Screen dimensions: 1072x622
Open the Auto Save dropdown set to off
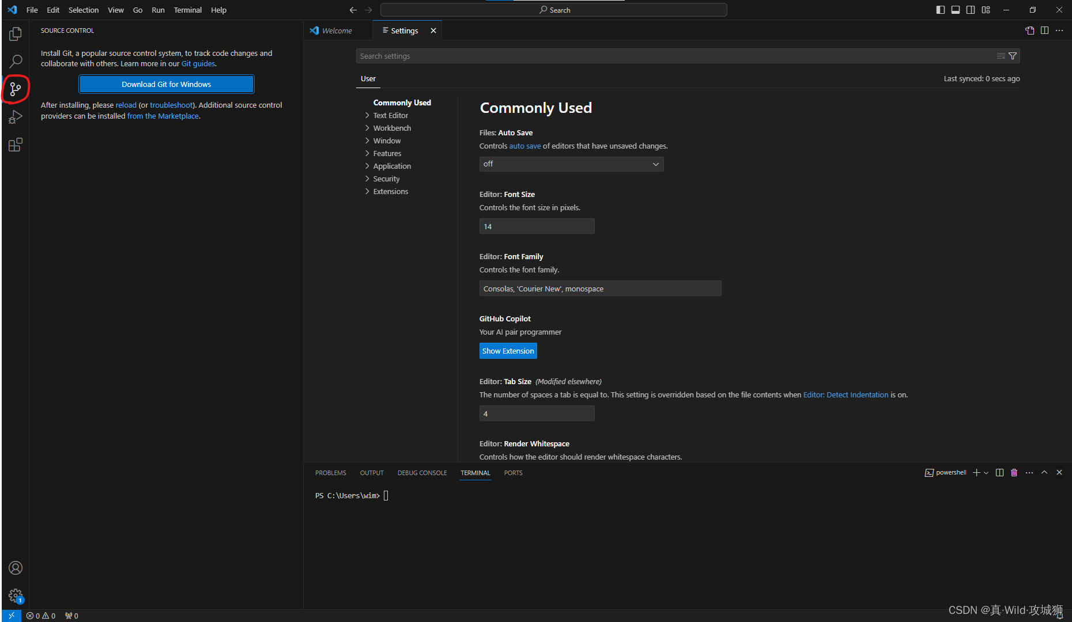(x=571, y=164)
